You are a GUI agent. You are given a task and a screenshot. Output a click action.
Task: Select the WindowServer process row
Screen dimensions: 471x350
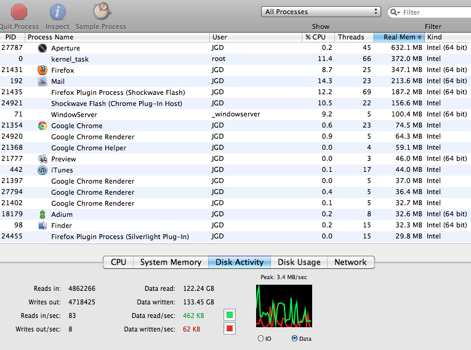pyautogui.click(x=235, y=115)
